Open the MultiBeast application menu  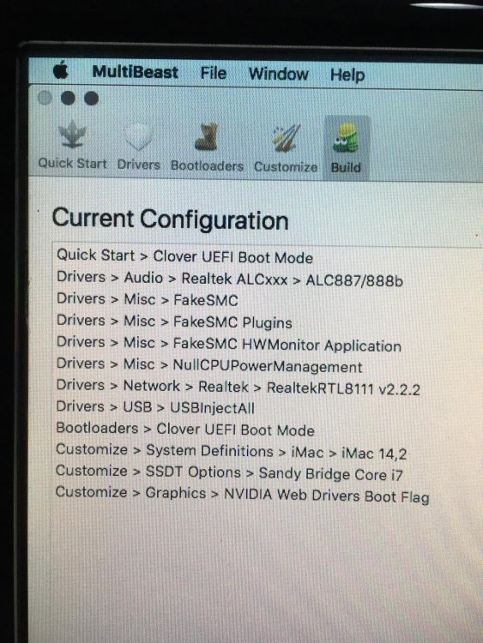pos(135,72)
